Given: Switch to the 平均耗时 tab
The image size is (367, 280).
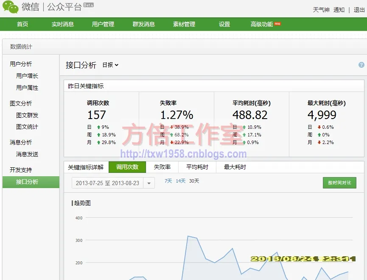Looking at the screenshot, I should coord(197,167).
